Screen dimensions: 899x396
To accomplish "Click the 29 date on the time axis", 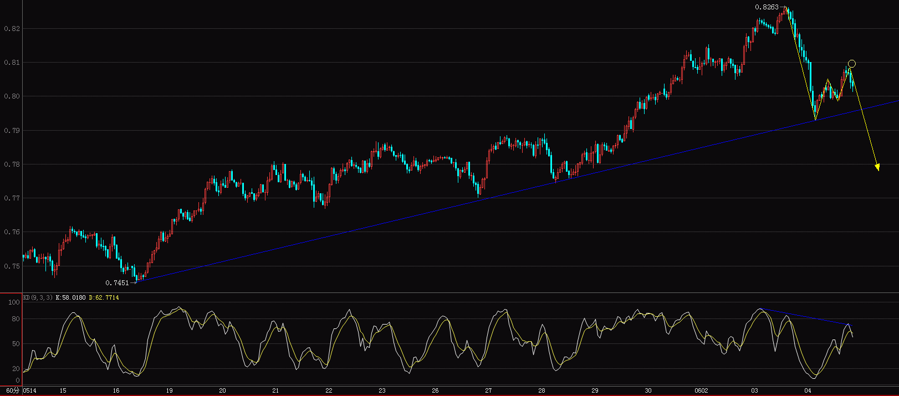I will point(595,390).
